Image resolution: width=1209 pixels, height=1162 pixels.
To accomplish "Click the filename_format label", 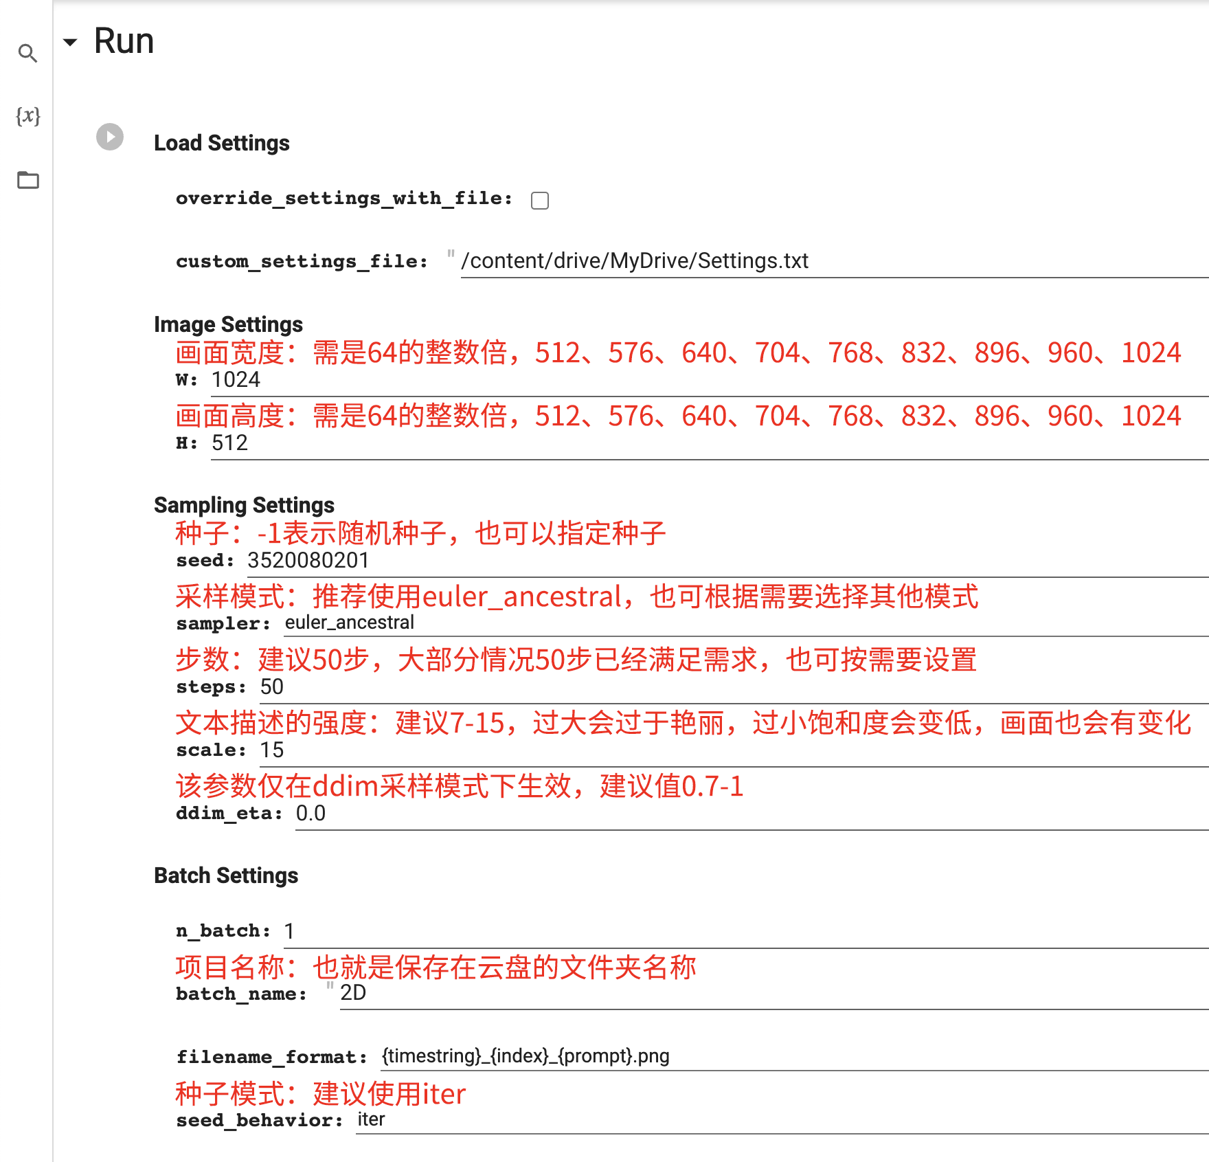I will [x=272, y=1058].
